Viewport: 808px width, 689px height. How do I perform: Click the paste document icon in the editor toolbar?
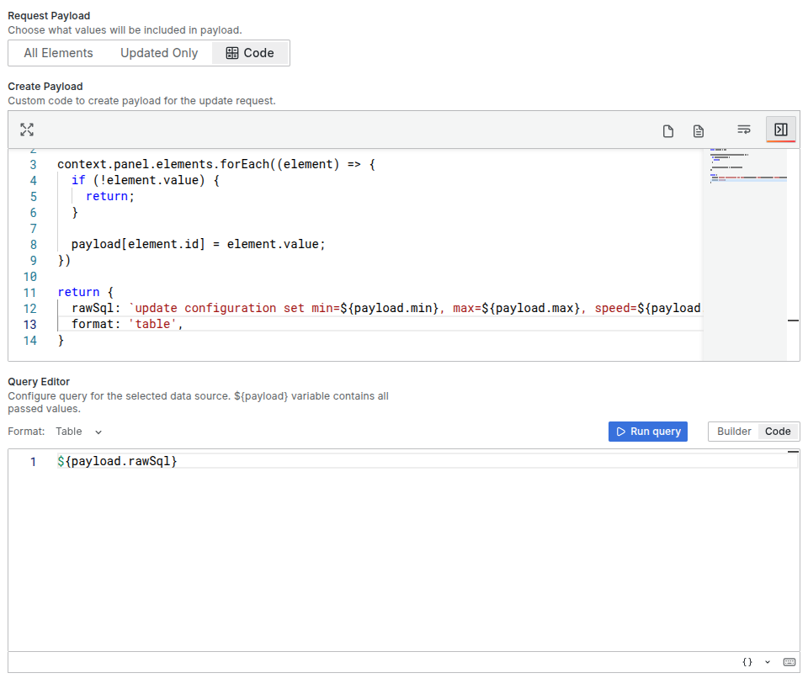tap(698, 131)
